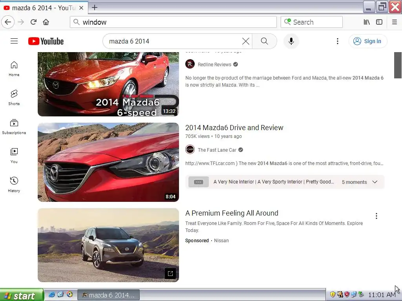Open 2014 Mazda6 6-speed video thumbnail
The image size is (402, 301).
[108, 84]
